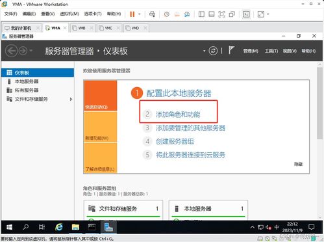Viewport: 324px width, 242px height.
Task: Select 仪表板 in the left sidebar
Action: 38,72
